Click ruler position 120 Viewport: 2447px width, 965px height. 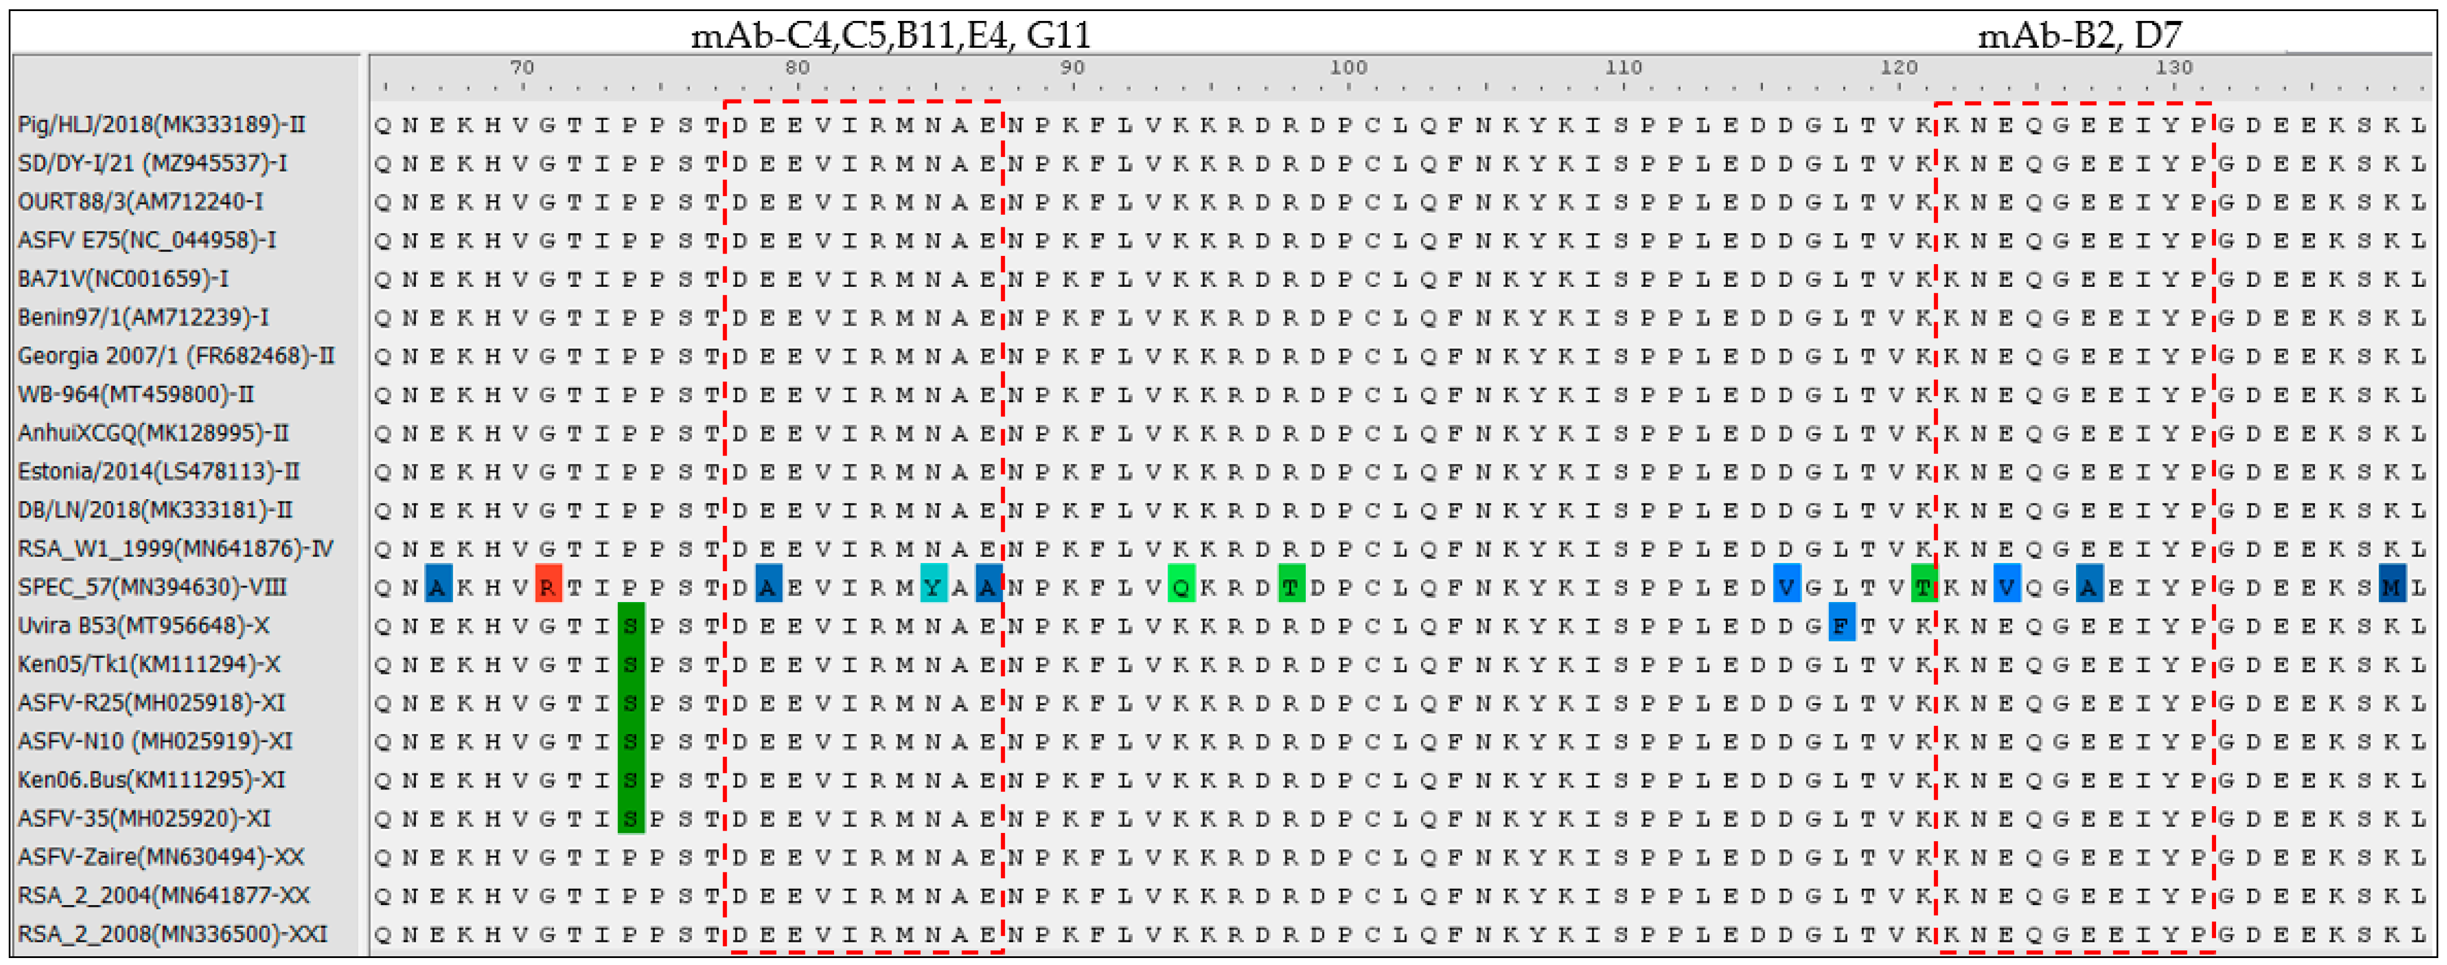click(1899, 67)
